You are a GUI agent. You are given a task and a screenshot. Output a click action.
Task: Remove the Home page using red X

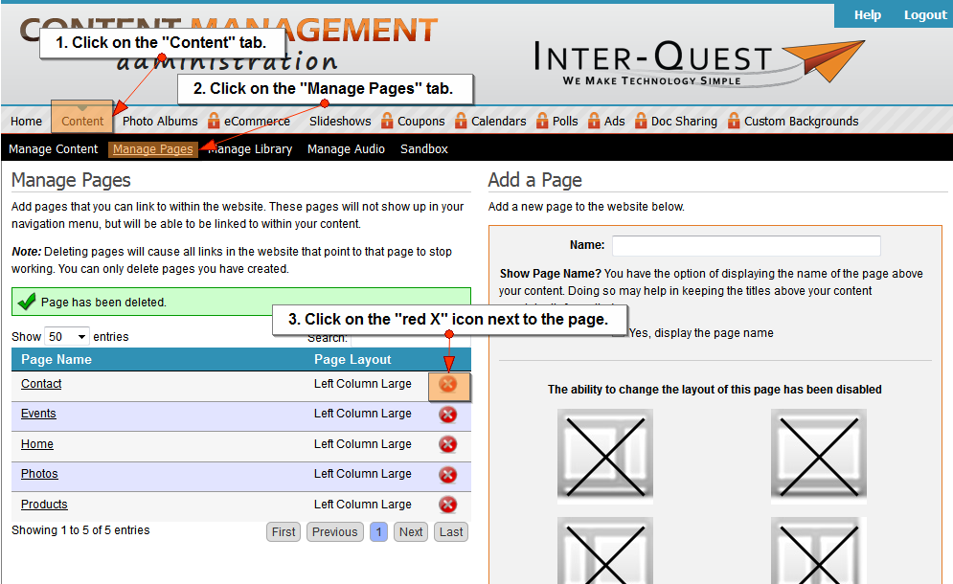(x=447, y=444)
